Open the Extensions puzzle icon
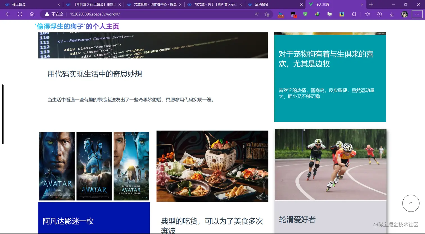 click(x=354, y=14)
